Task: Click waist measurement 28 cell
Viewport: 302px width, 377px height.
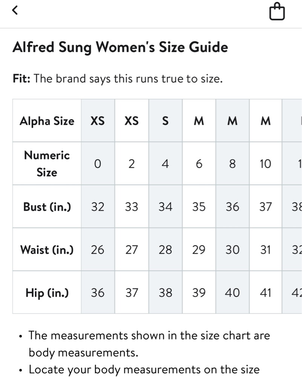Action: click(x=166, y=249)
